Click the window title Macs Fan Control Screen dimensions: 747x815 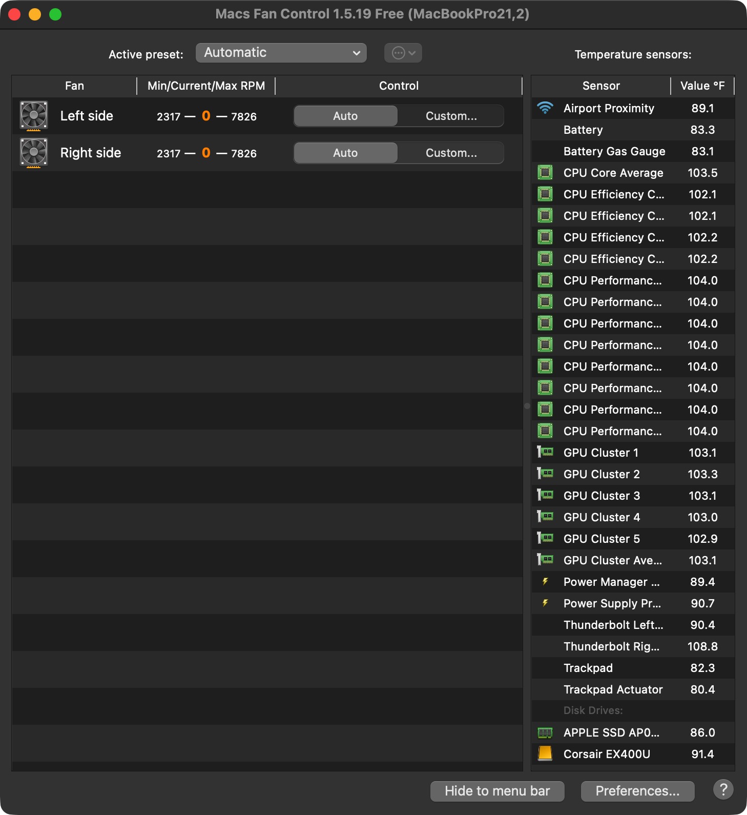[372, 14]
